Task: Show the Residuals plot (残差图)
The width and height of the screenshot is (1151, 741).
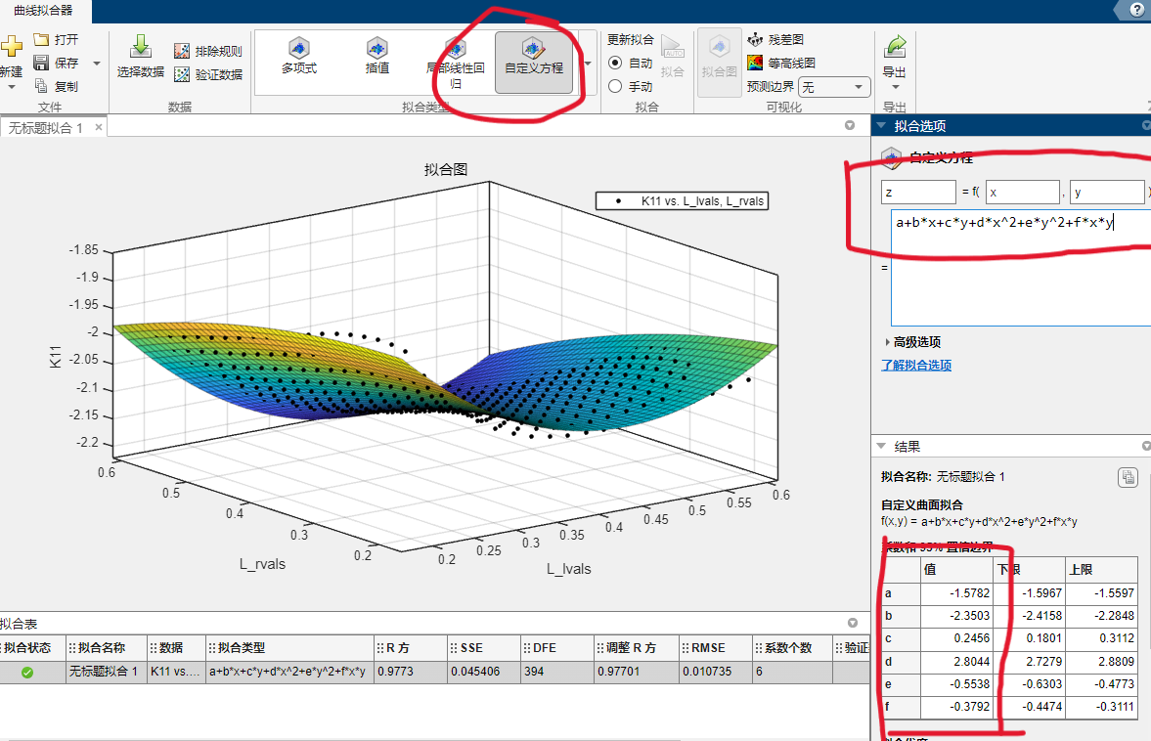Action: tap(755, 40)
